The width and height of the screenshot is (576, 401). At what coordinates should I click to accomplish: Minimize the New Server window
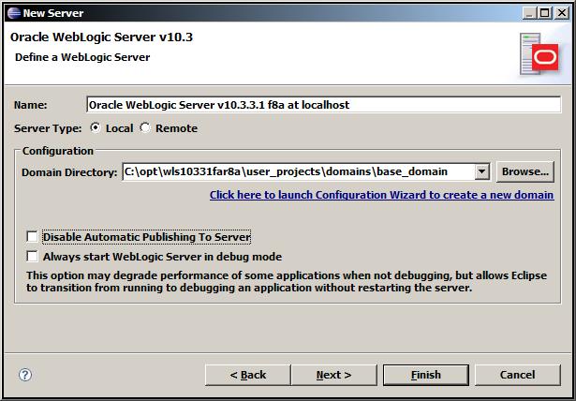coord(529,13)
